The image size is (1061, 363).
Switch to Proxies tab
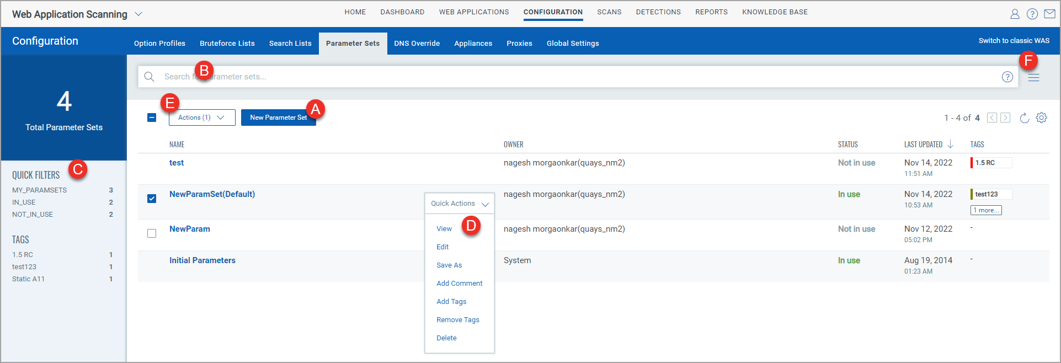click(519, 44)
